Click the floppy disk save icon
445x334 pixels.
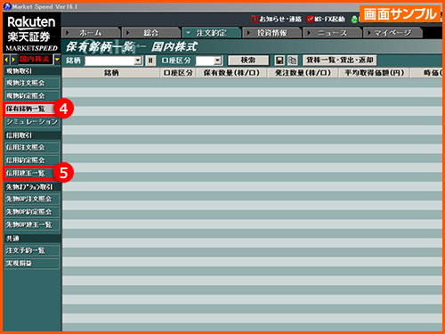(279, 61)
